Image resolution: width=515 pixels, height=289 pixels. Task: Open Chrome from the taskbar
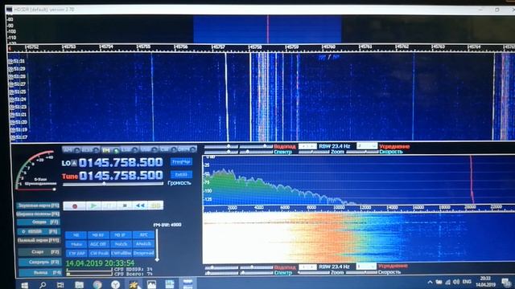coord(97,285)
